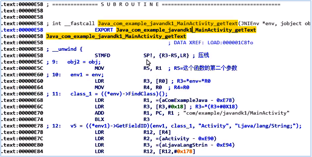This screenshot has height=157, width=312.
Task: Select operand R12, [R4]
Action: 157,132
